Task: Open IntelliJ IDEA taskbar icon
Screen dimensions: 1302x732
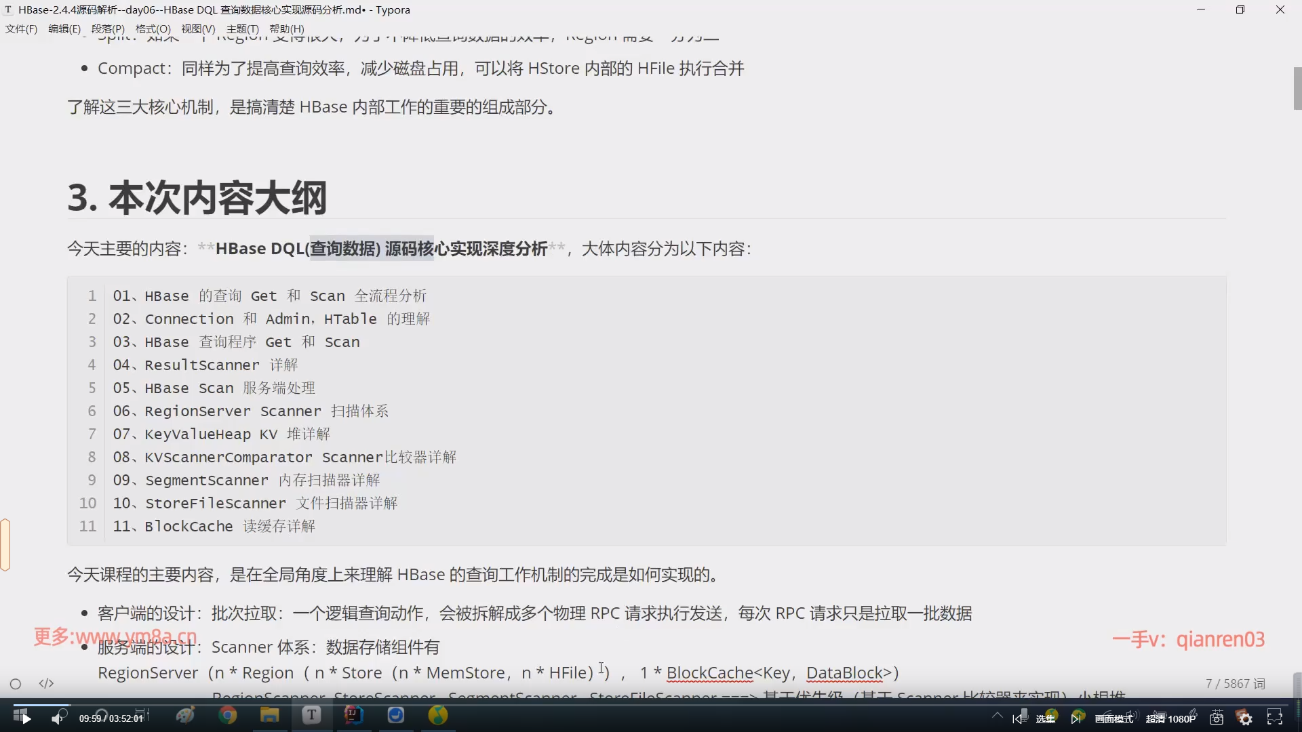Action: [x=353, y=715]
